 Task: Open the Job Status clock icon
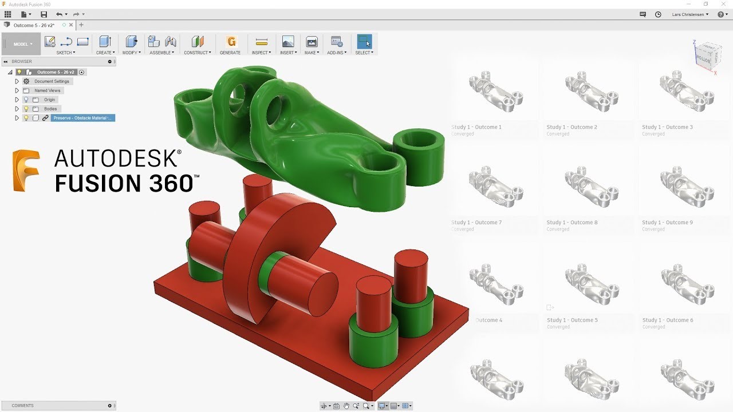point(658,14)
